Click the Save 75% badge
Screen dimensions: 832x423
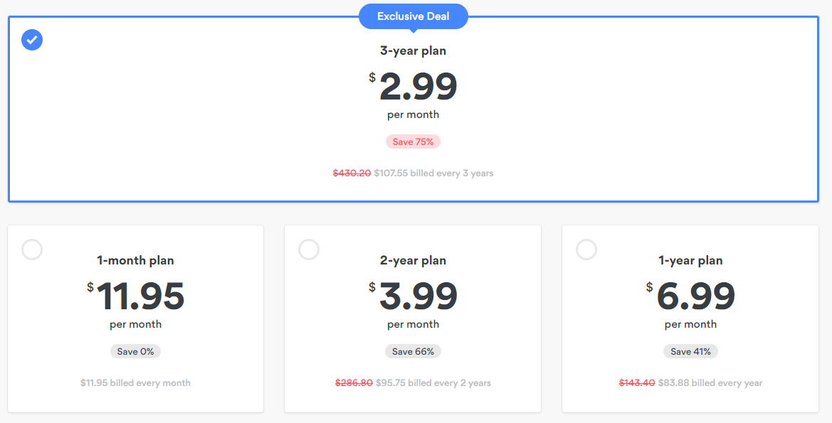click(414, 141)
